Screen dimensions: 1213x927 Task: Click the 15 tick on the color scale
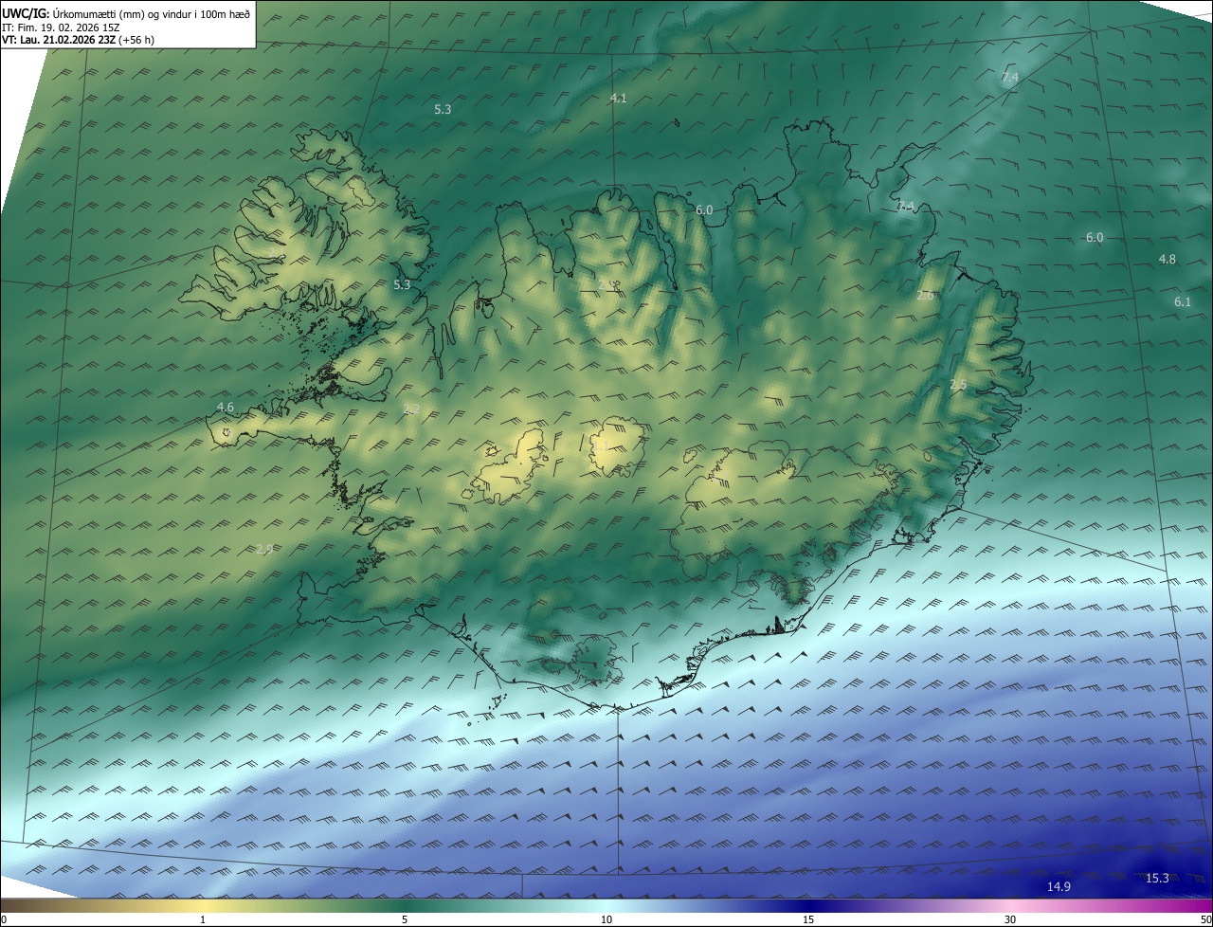coord(808,919)
